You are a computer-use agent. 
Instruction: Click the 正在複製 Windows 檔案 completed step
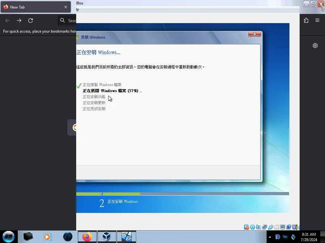point(102,85)
